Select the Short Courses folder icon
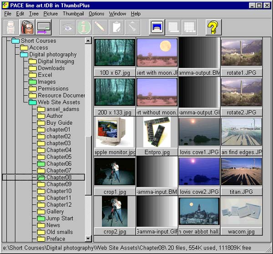The height and width of the screenshot is (254, 273). (x=15, y=41)
